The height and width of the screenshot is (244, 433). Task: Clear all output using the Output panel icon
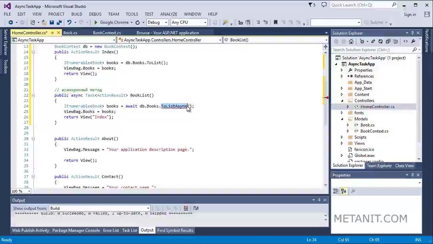click(186, 208)
